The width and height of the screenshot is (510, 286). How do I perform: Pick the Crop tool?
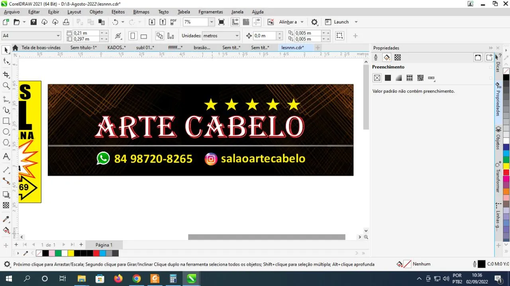tap(6, 74)
